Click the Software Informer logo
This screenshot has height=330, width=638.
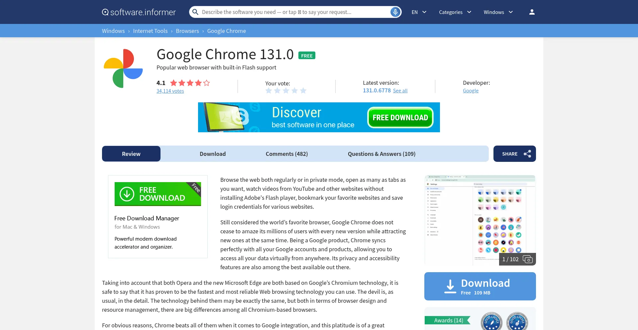click(139, 12)
